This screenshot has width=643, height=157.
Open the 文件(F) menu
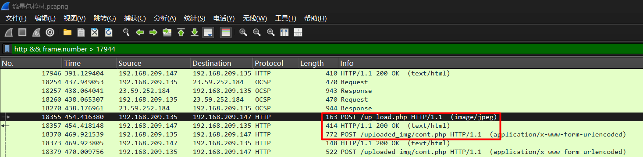(x=16, y=18)
